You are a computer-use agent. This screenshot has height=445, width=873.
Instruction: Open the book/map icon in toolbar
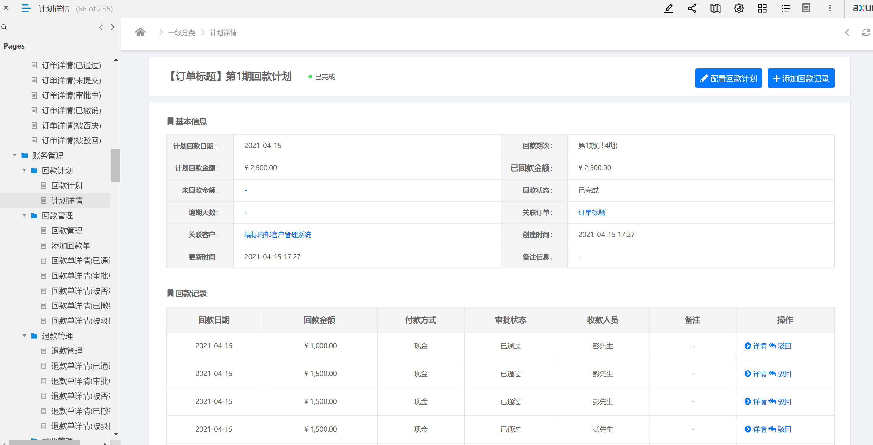coord(716,8)
